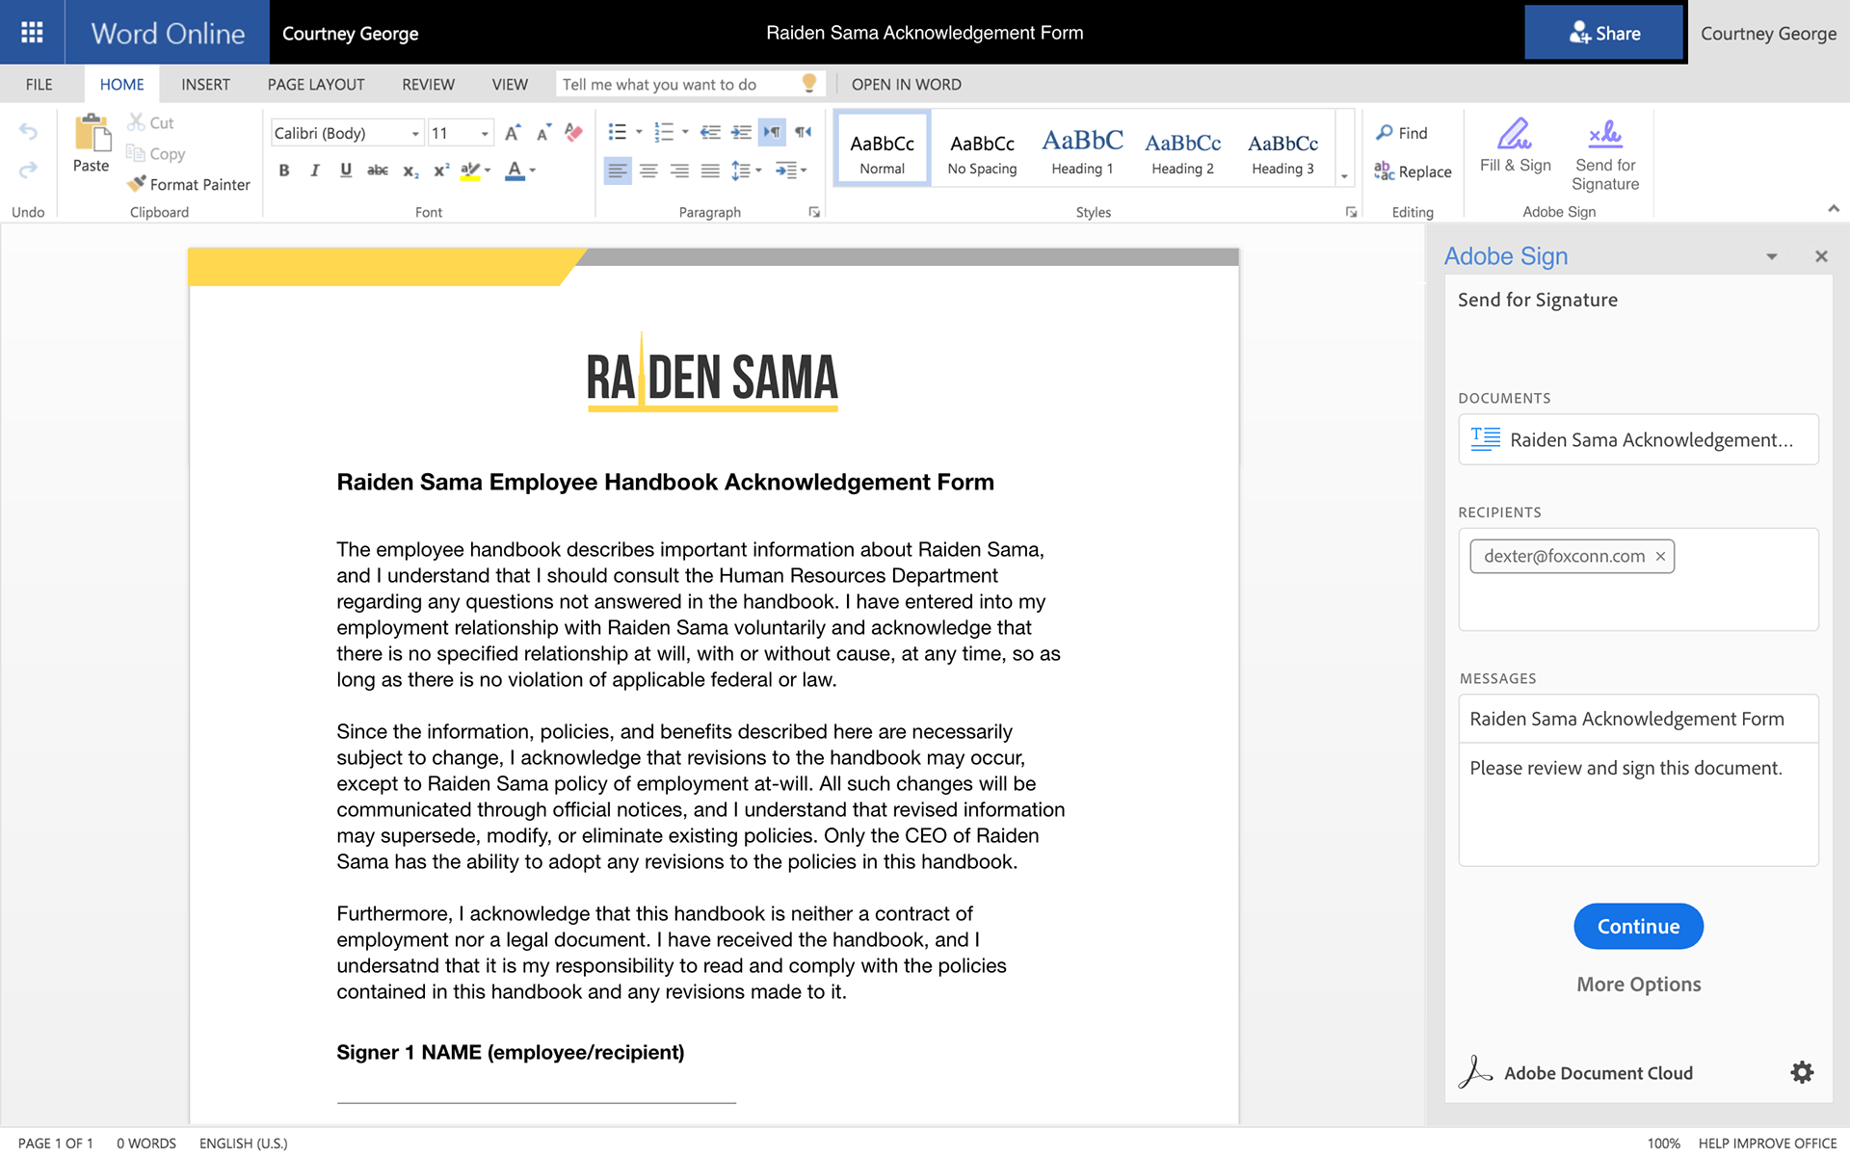Switch to the REVIEW tab
Screen dimensions: 1850x1156
pyautogui.click(x=428, y=84)
